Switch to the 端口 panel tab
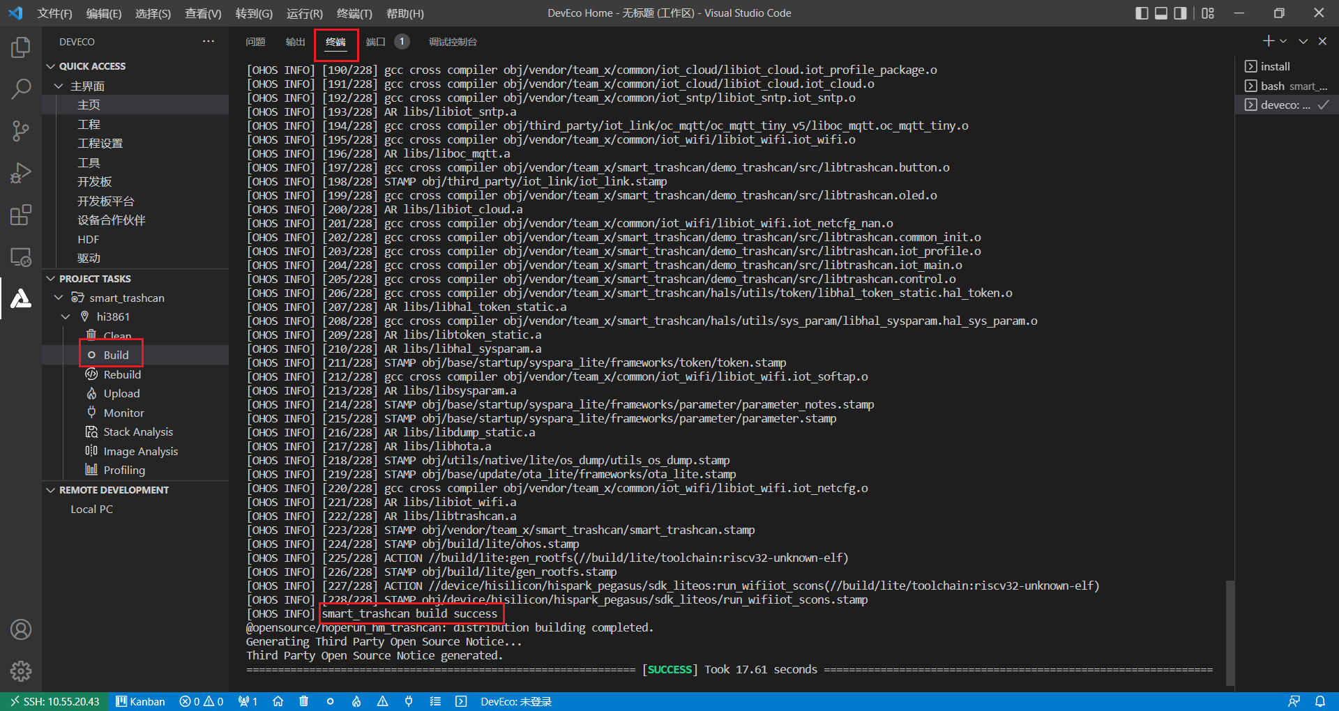Viewport: 1339px width, 711px height. (376, 42)
